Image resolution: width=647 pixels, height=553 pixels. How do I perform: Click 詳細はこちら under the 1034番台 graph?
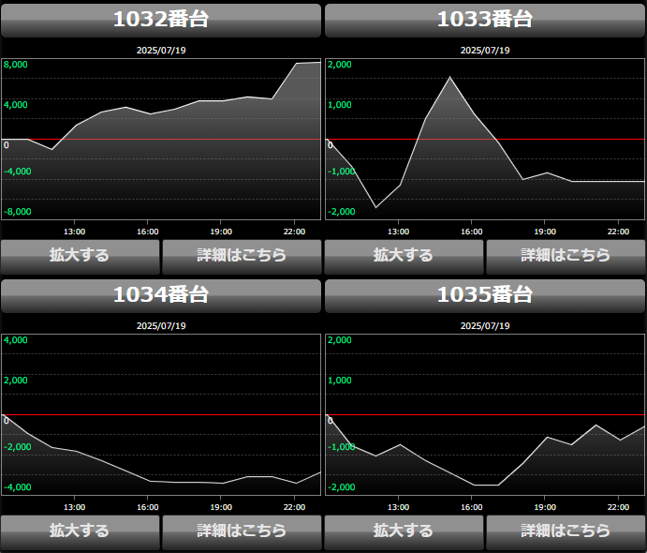pos(242,532)
